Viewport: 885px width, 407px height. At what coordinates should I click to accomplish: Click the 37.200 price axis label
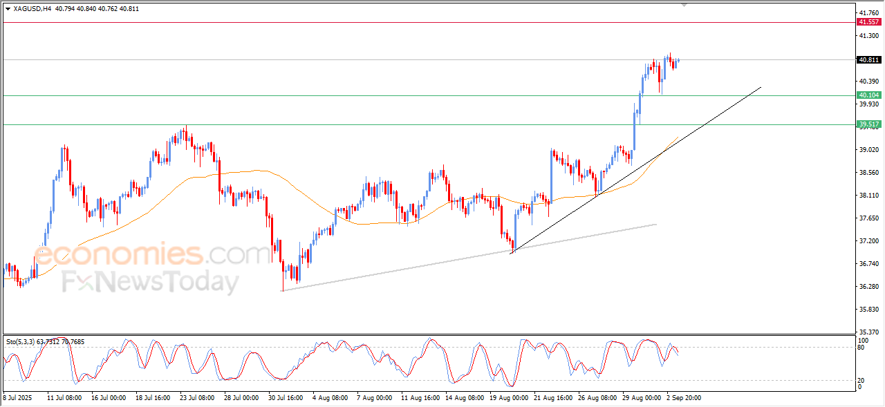[x=868, y=241]
